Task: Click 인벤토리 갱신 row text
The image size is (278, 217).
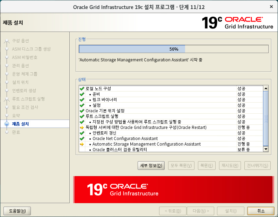Action: pos(104,133)
